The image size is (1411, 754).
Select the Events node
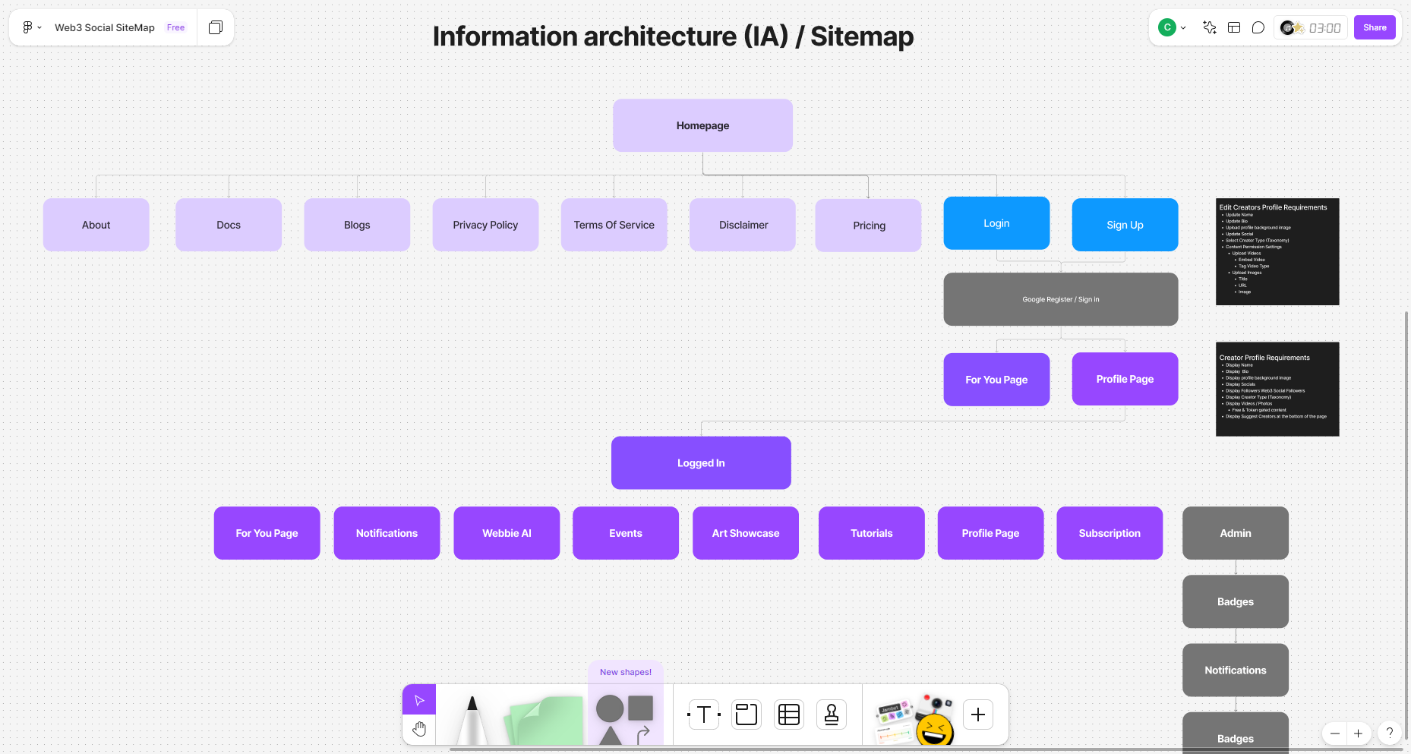pyautogui.click(x=626, y=533)
